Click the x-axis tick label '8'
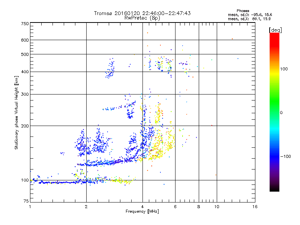Viewport: 300px width, 225px height. (199, 207)
